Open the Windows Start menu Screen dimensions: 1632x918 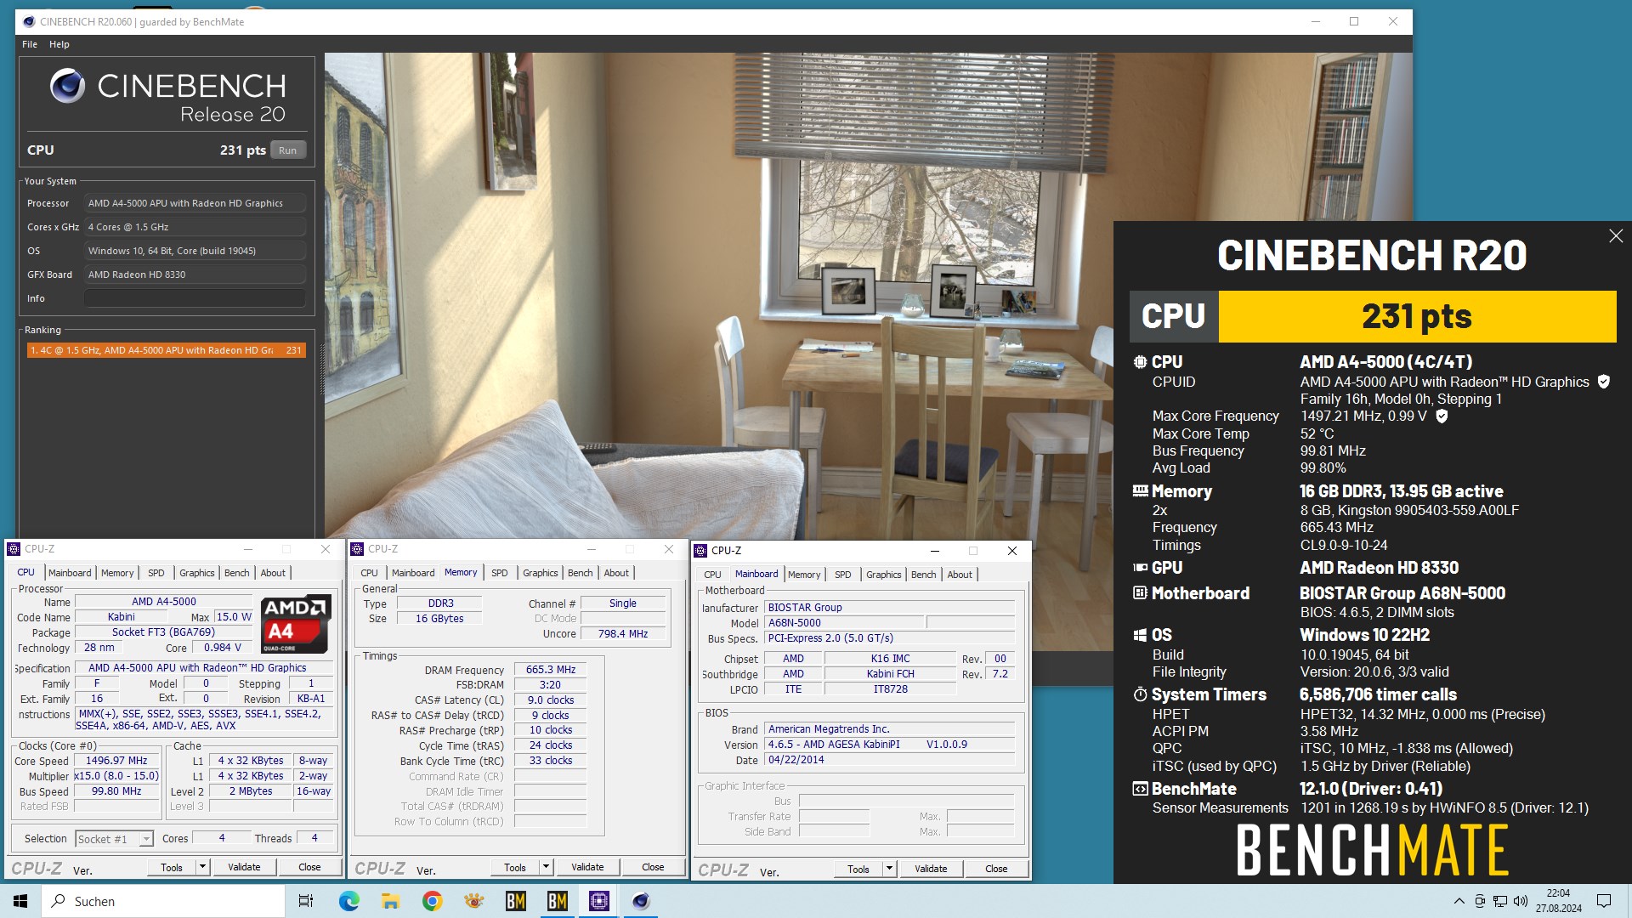(x=20, y=901)
